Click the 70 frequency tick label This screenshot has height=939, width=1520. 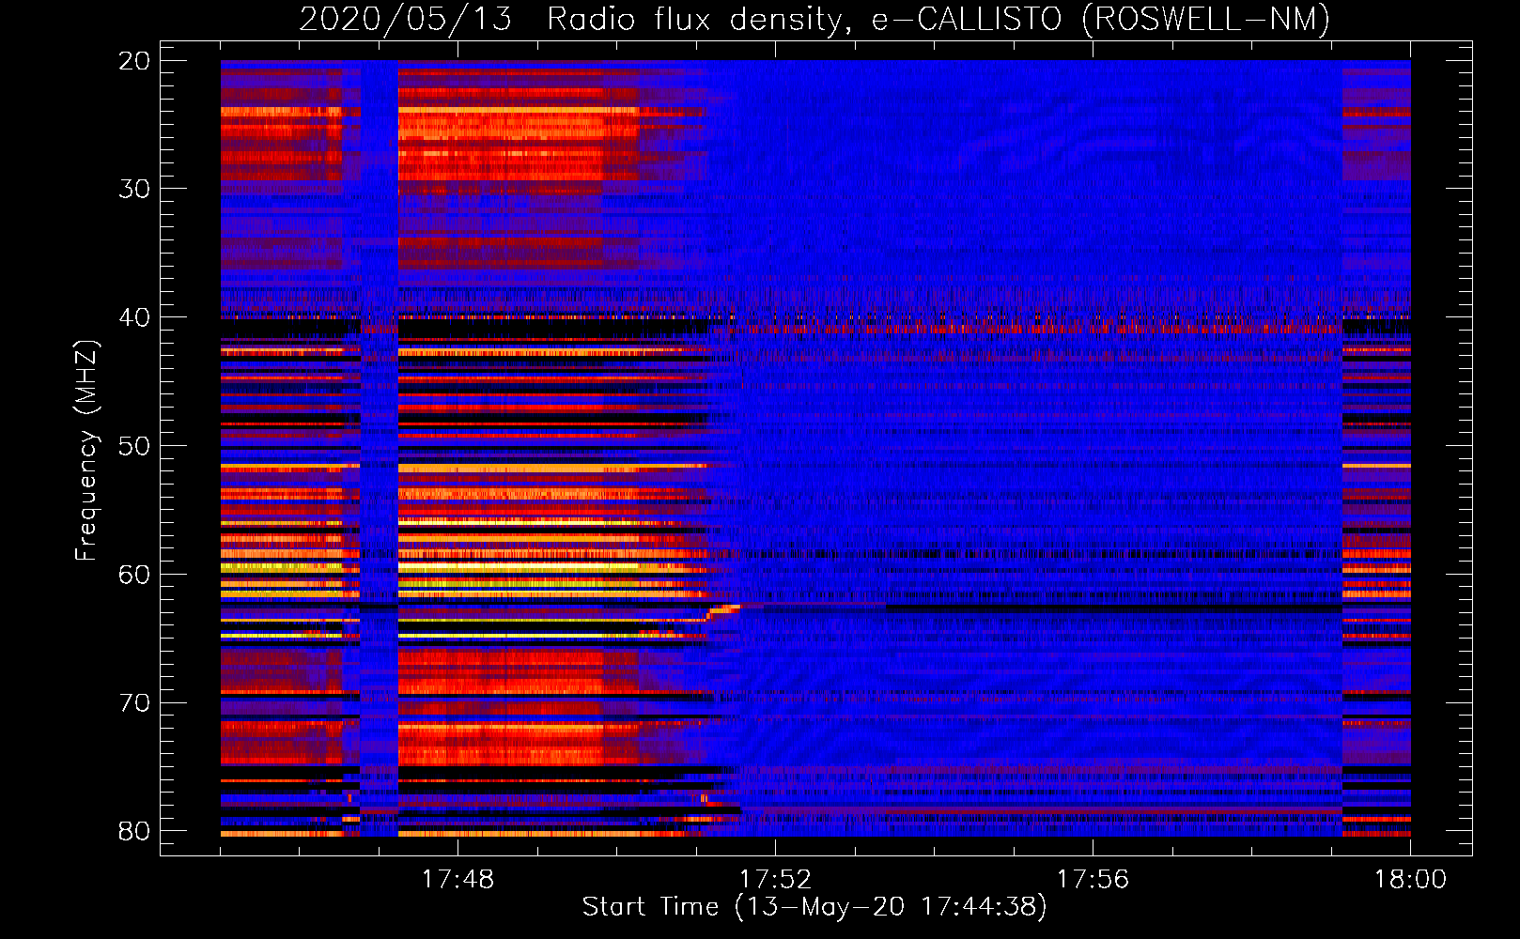click(x=134, y=703)
